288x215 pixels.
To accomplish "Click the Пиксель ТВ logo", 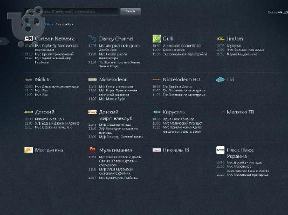I will pos(156,150).
